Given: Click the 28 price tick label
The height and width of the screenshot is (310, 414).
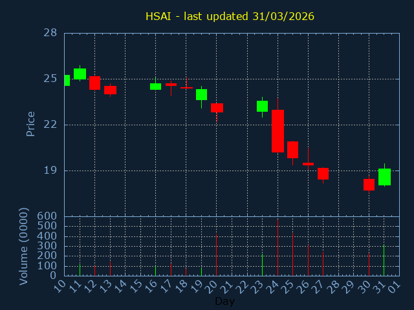Looking at the screenshot, I should 50,33.
